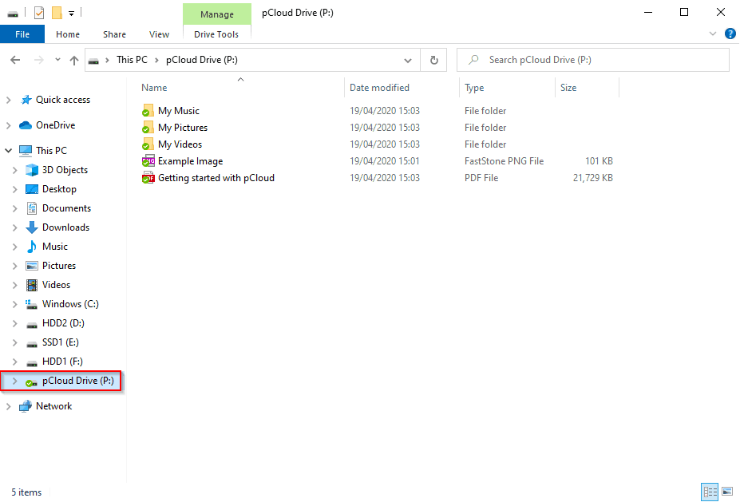Expand the ribbon with chevron

point(713,34)
